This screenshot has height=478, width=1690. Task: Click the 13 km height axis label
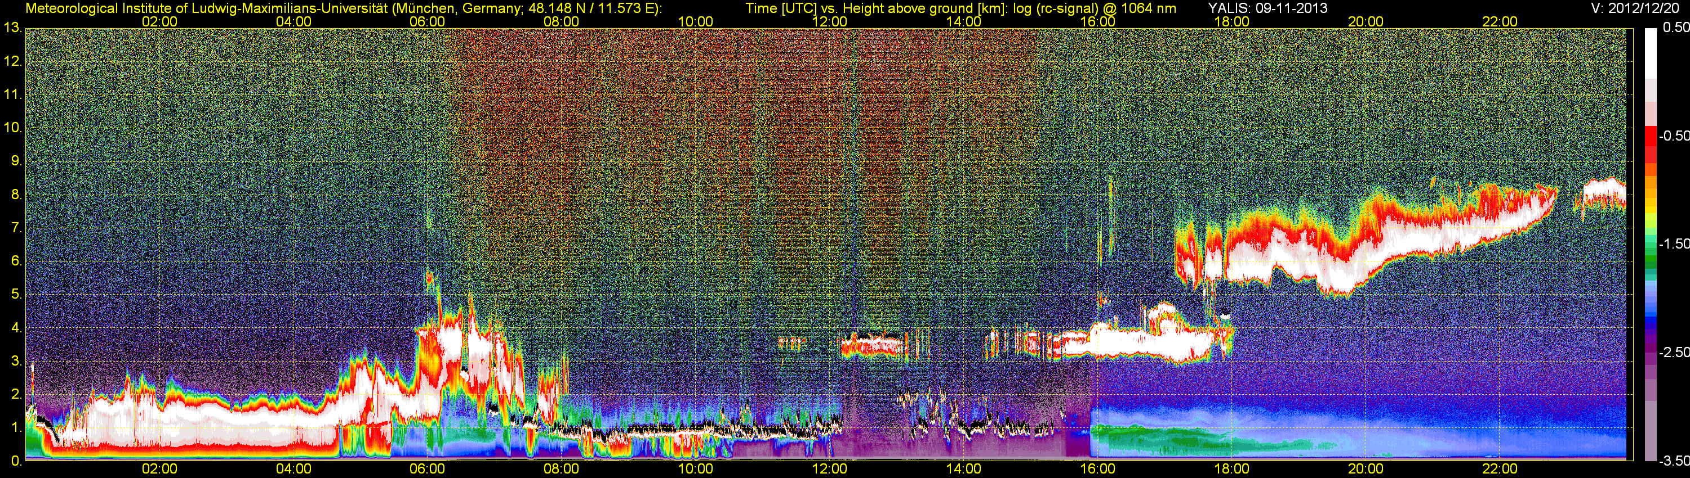(x=12, y=28)
